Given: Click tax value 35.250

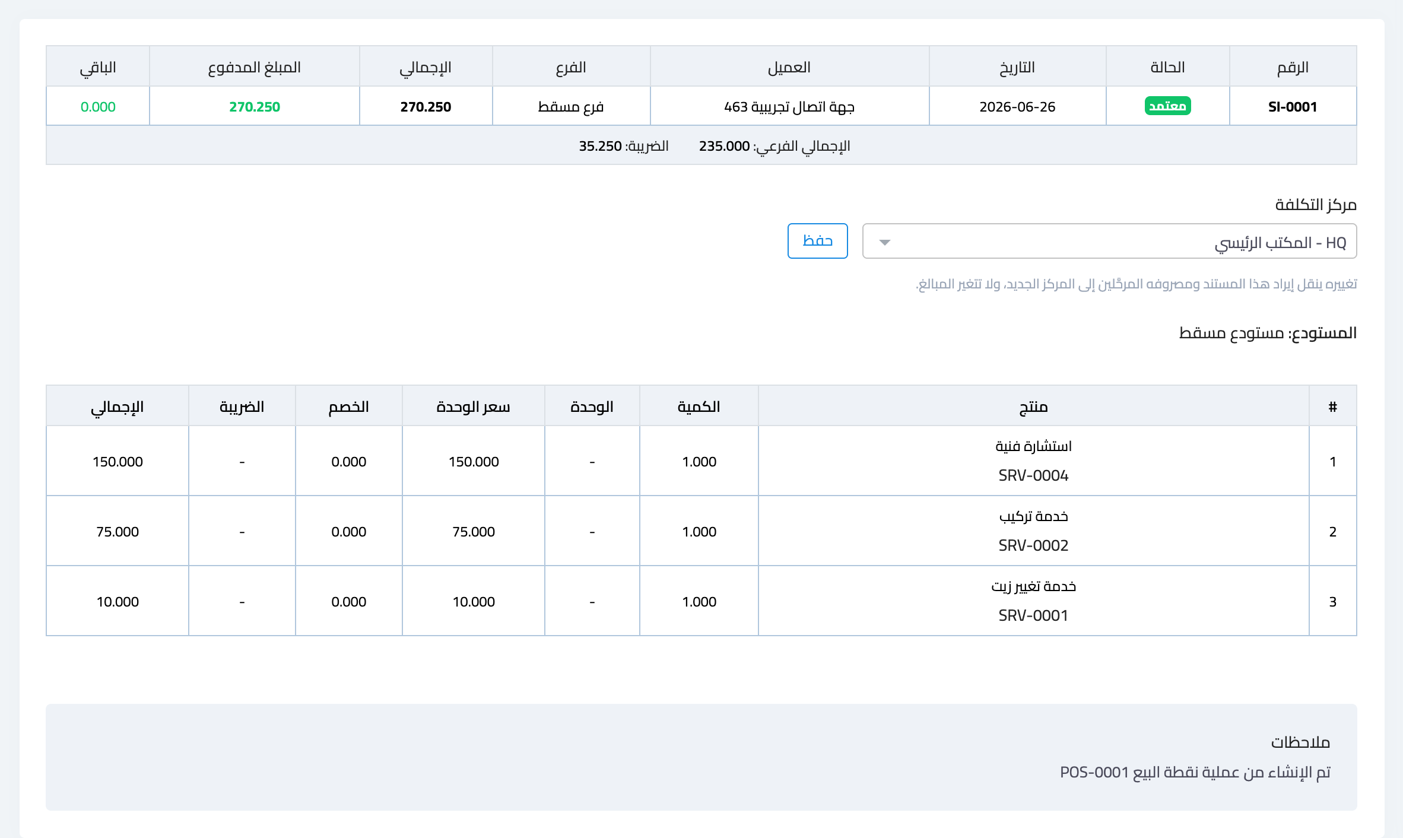Looking at the screenshot, I should [x=600, y=146].
